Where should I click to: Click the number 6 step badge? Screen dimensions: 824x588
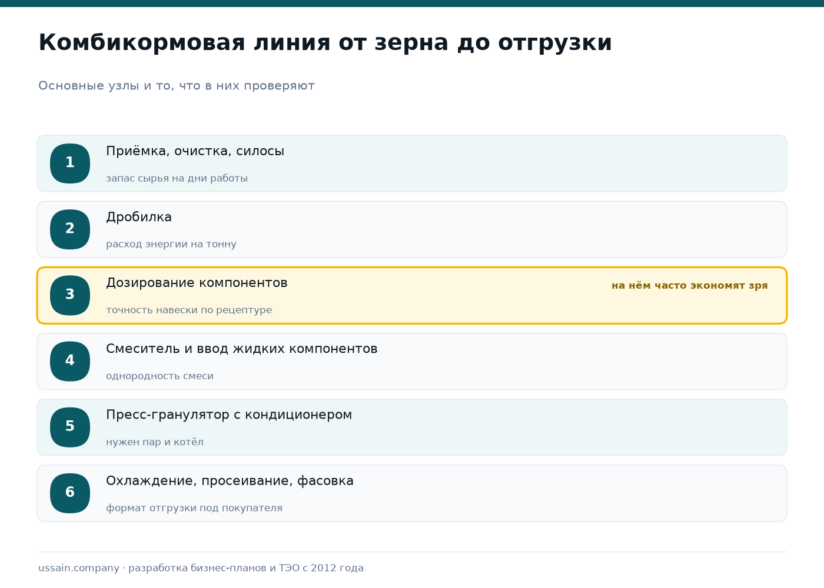(x=70, y=493)
